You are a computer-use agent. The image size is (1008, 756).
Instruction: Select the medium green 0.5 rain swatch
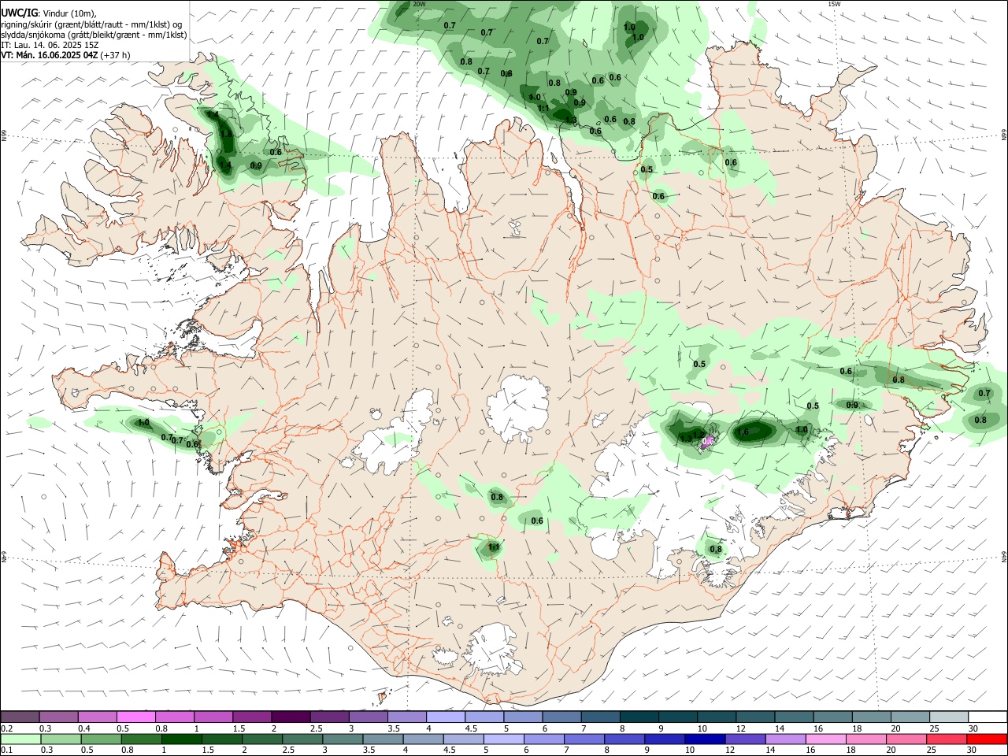[x=101, y=739]
